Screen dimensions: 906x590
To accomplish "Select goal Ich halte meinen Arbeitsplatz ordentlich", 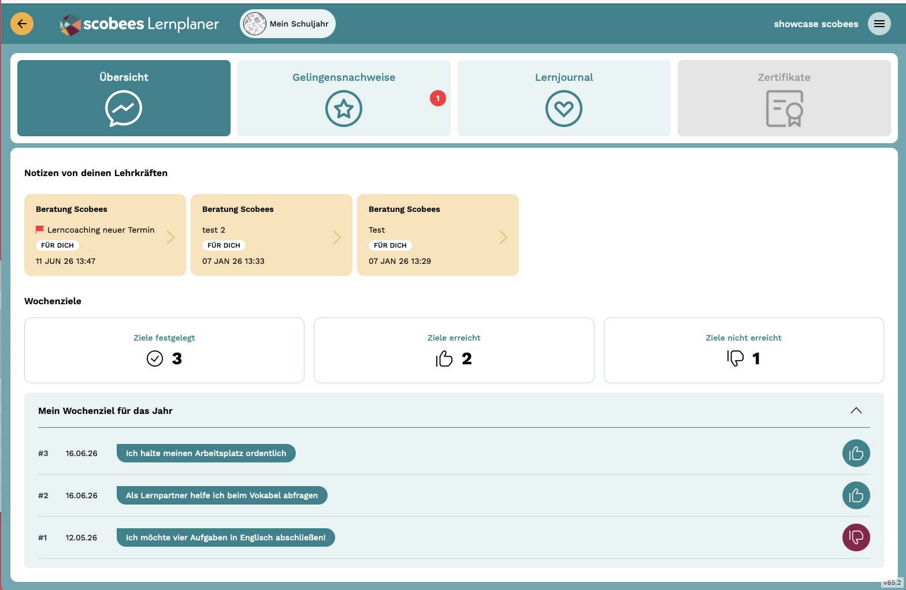I will [x=206, y=453].
